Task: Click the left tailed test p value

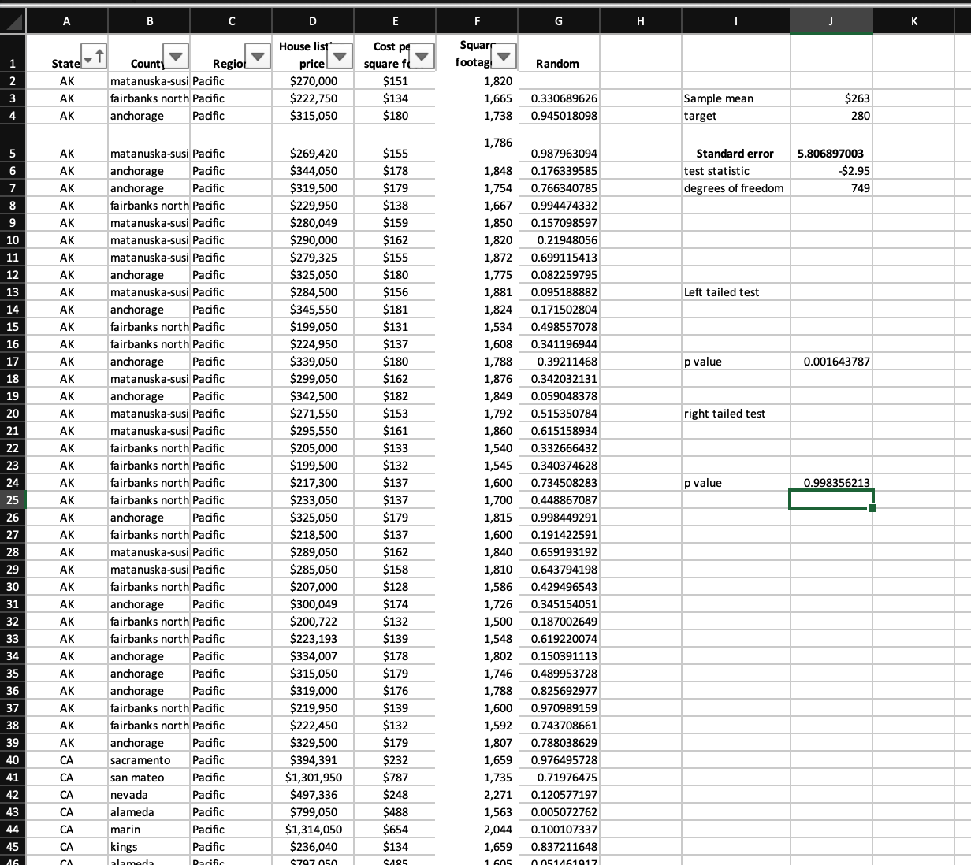Action: [x=831, y=361]
